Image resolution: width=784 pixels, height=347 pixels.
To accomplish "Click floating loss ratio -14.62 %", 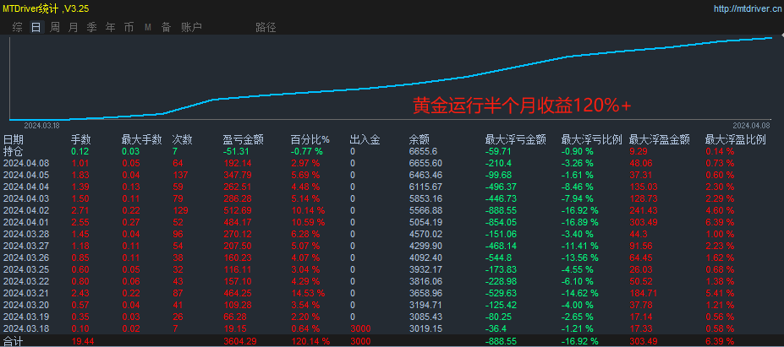I will click(580, 293).
